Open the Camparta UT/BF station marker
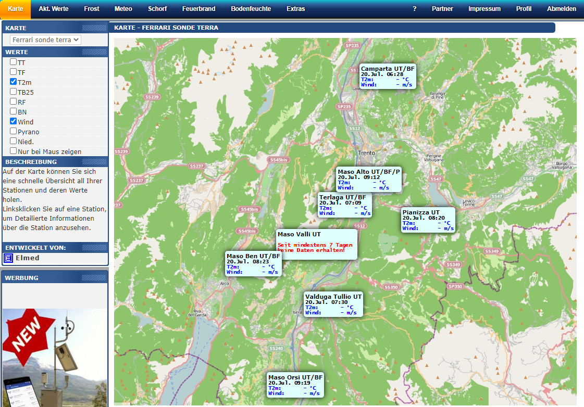584x407 pixels. point(388,77)
